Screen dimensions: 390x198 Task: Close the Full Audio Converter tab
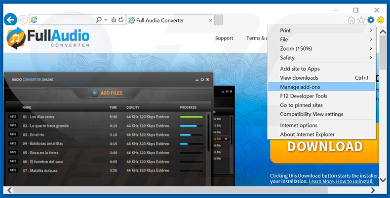(x=210, y=20)
